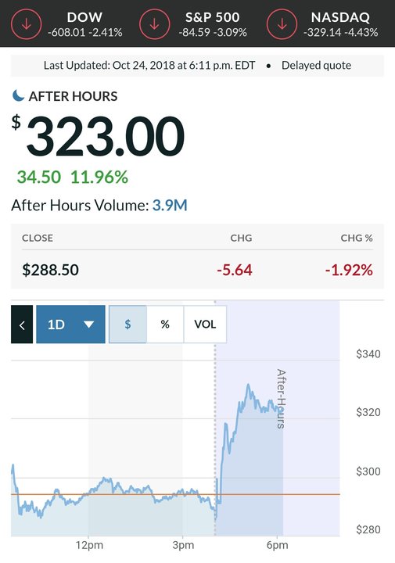
Task: Switch chart to percent view
Action: [165, 325]
